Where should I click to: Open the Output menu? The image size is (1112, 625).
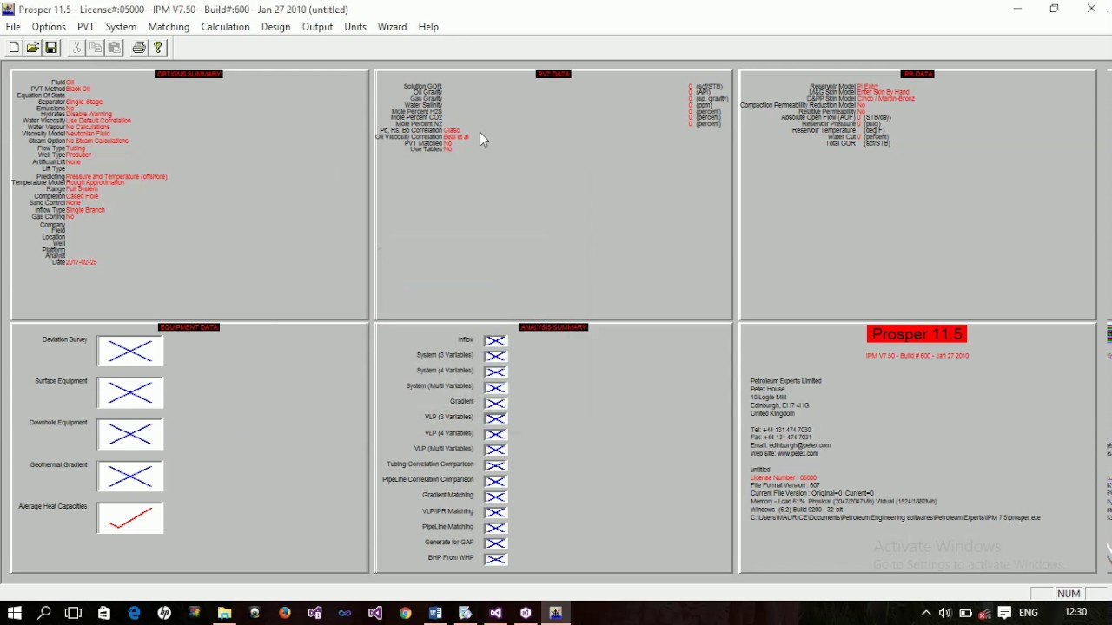tap(317, 27)
